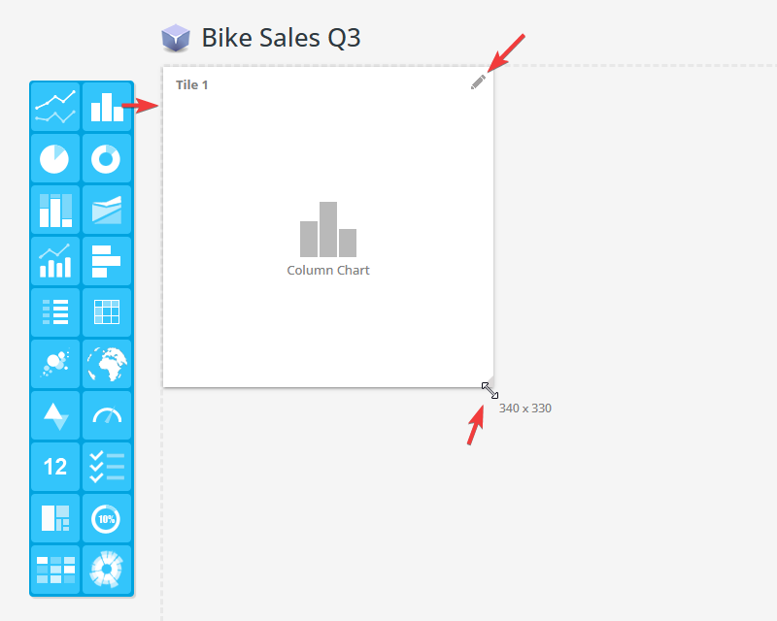Select the list tile icon
This screenshot has width=777, height=621.
(55, 312)
